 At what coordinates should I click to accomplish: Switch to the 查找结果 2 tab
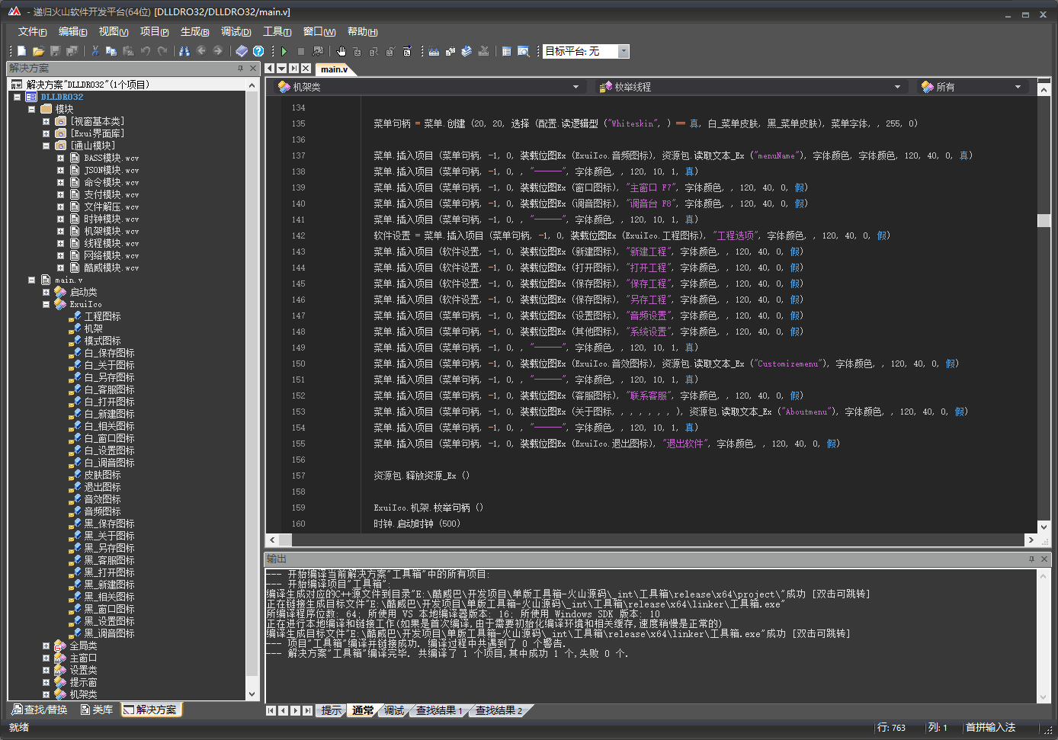click(499, 710)
